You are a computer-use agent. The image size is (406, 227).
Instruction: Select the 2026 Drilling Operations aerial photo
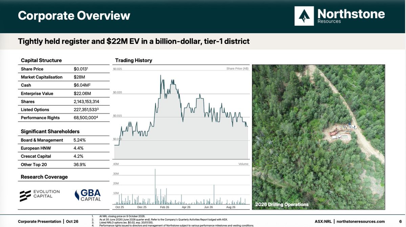point(318,137)
